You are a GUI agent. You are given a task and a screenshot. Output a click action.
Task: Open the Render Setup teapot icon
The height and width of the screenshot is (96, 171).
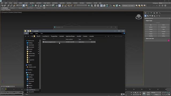114,6
